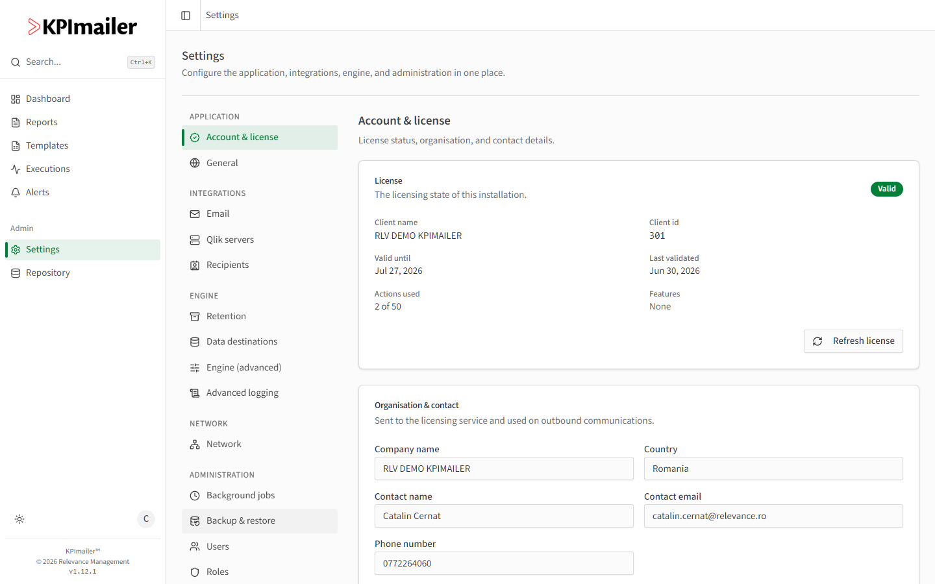Click the Users people icon
The image size is (935, 584).
coord(195,547)
